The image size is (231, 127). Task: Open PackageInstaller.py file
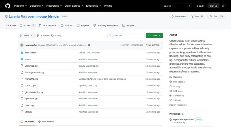pos(34,72)
